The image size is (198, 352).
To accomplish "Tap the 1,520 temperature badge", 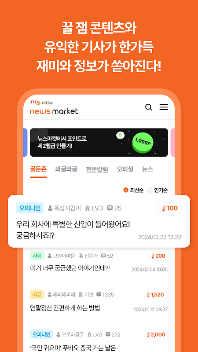I will [156, 294].
